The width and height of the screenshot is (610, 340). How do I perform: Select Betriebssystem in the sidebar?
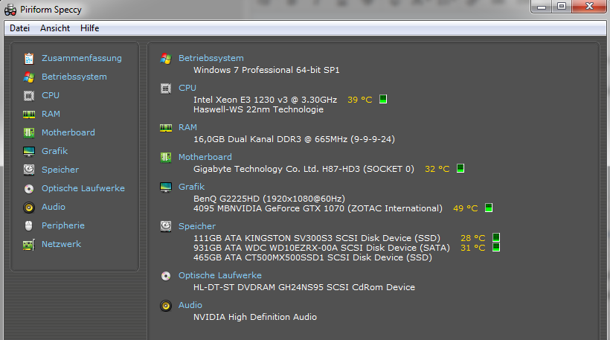point(74,77)
